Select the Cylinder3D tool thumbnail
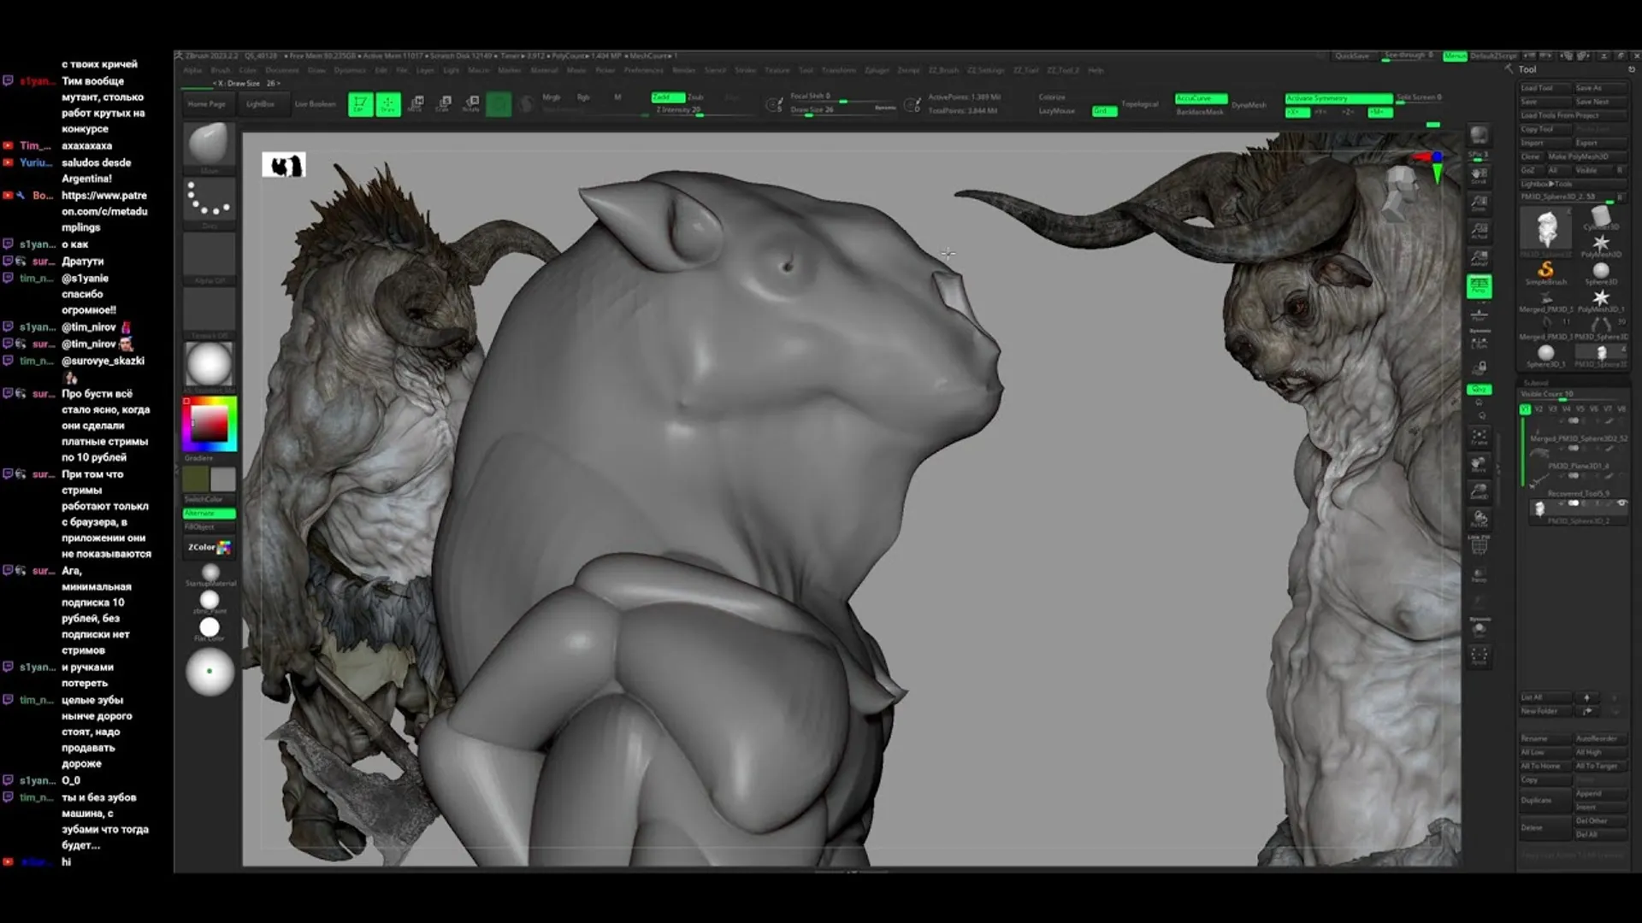 tap(1600, 218)
